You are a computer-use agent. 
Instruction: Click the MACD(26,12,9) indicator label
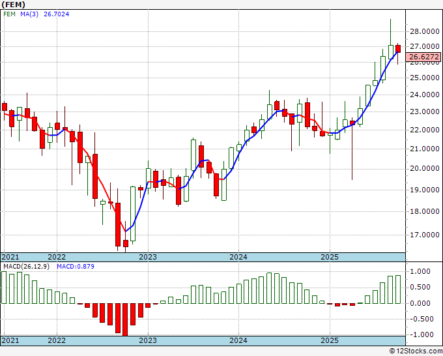(26, 267)
